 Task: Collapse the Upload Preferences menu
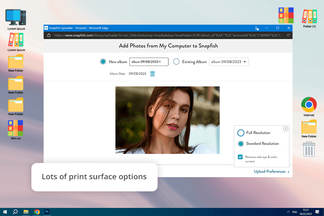(x=271, y=171)
